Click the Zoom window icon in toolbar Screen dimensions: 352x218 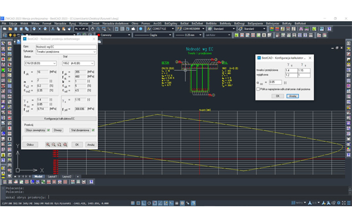(x=103, y=29)
